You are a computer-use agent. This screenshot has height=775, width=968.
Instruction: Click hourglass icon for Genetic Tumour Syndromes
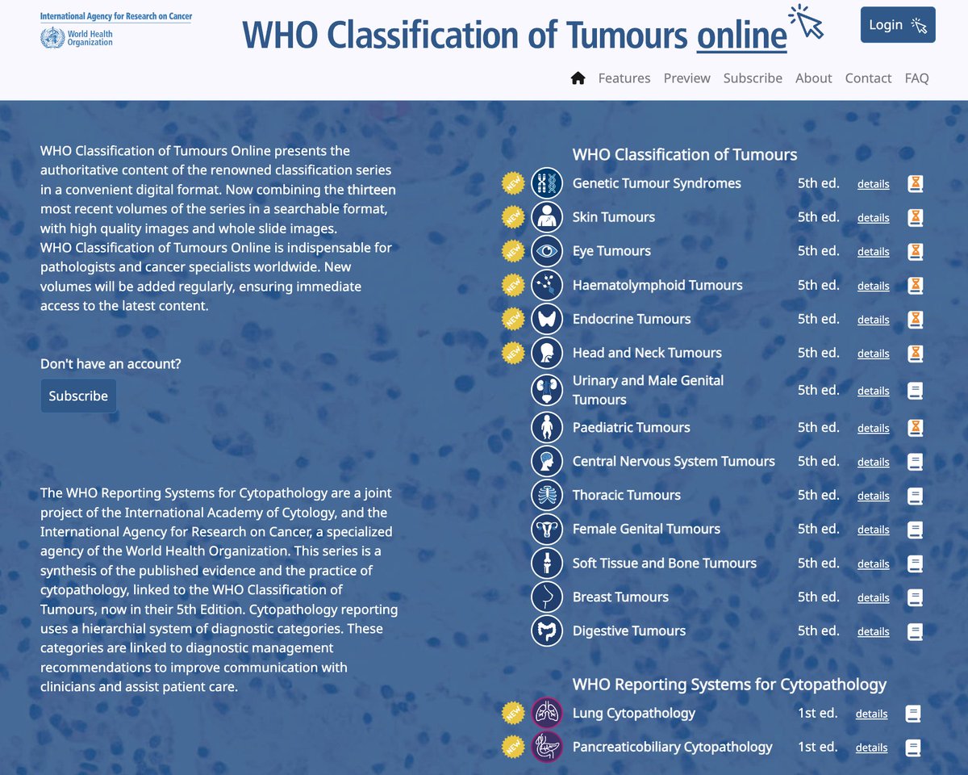(915, 184)
